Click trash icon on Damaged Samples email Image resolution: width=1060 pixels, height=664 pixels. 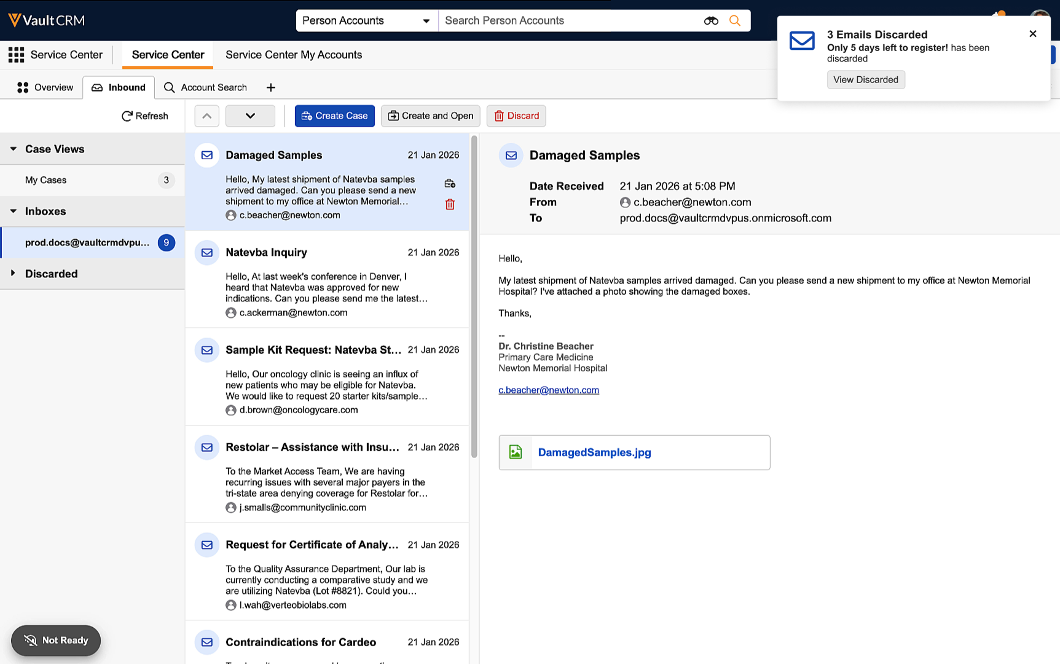click(x=450, y=205)
